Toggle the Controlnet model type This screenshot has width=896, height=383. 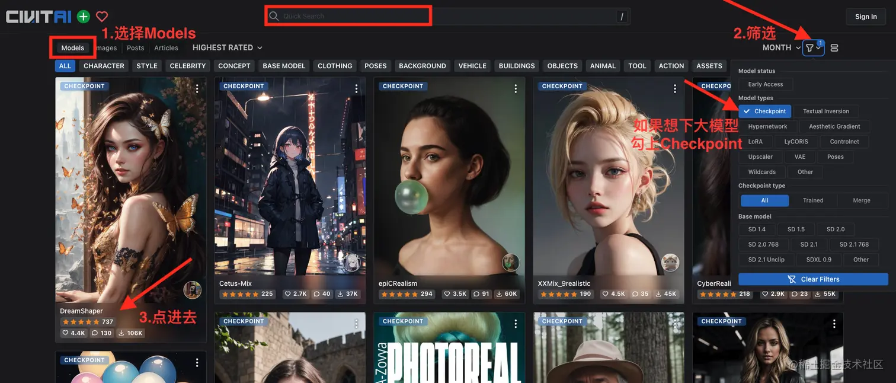coord(844,142)
